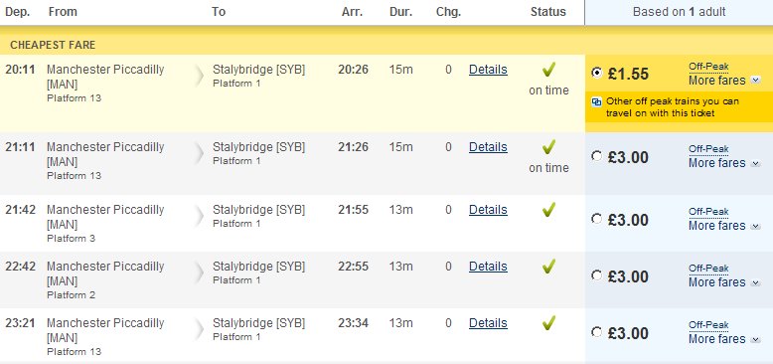Click Off-Peak label on 21:11 fare
Image resolution: width=773 pixels, height=364 pixels.
[708, 149]
